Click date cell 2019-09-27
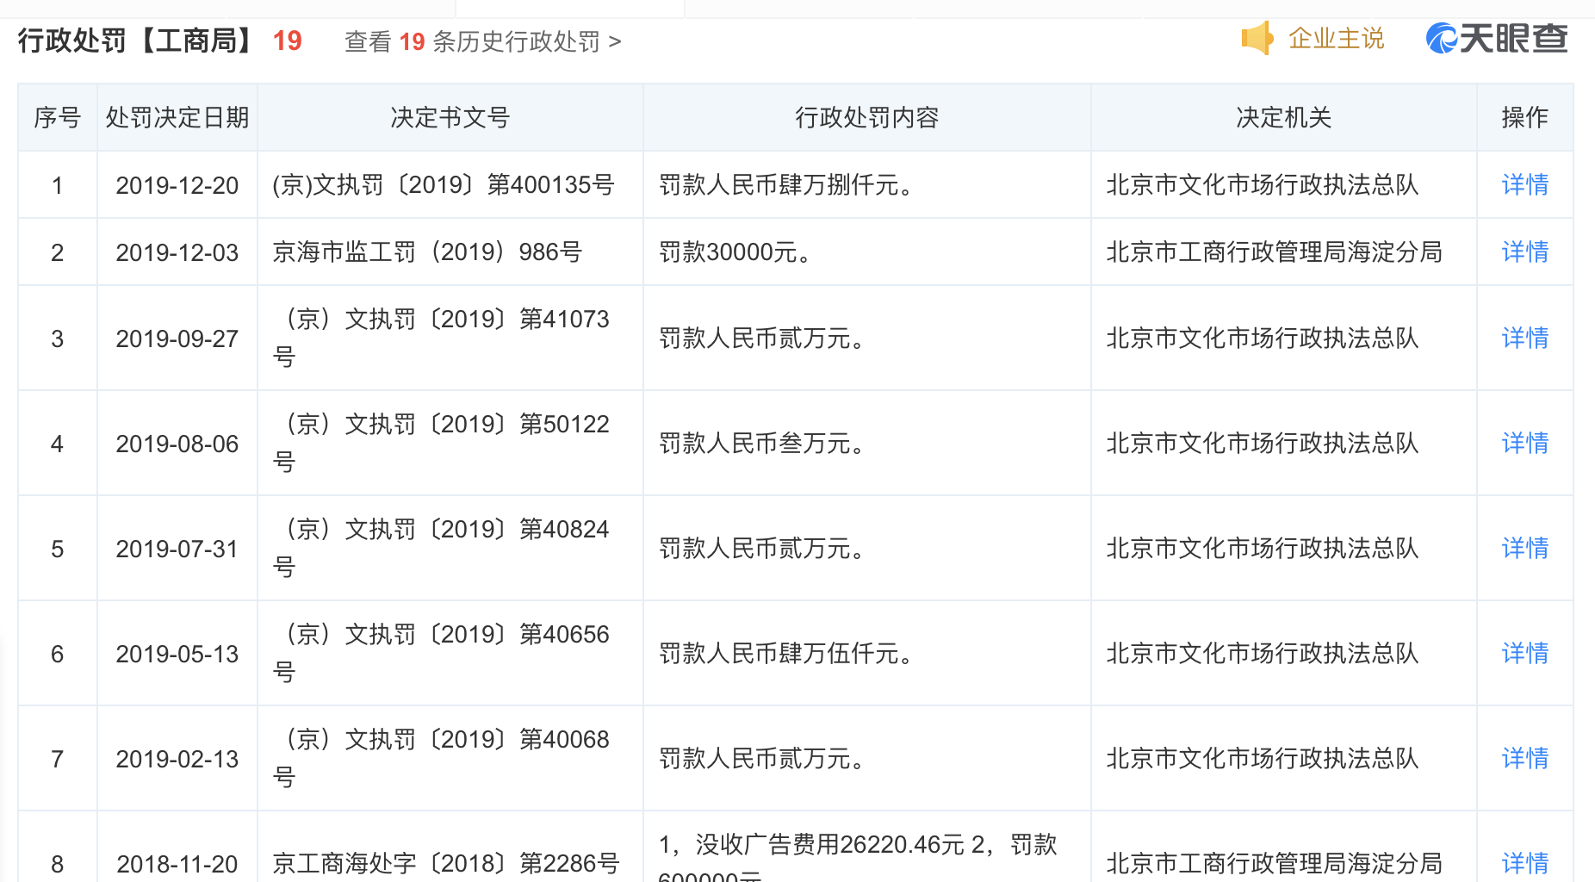The height and width of the screenshot is (882, 1595). click(177, 339)
